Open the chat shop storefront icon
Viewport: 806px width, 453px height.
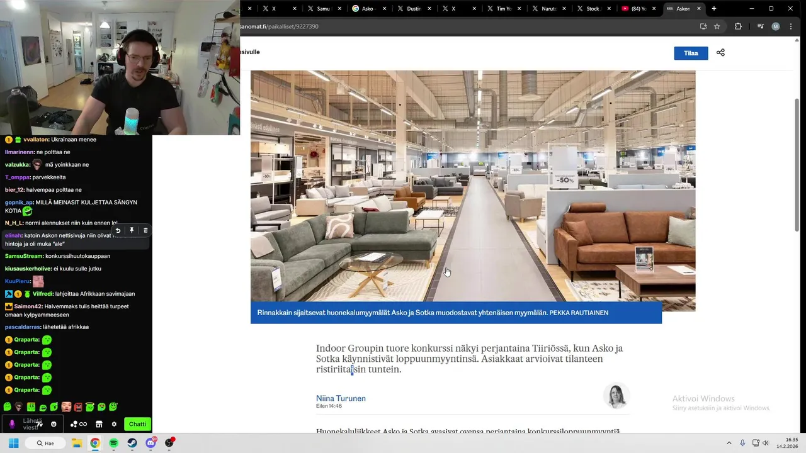tap(99, 424)
